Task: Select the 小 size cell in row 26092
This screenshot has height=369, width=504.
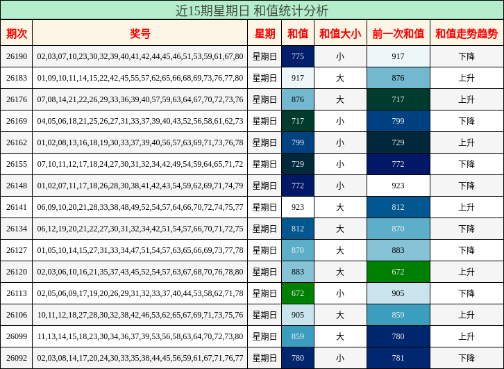Action: pos(340,359)
